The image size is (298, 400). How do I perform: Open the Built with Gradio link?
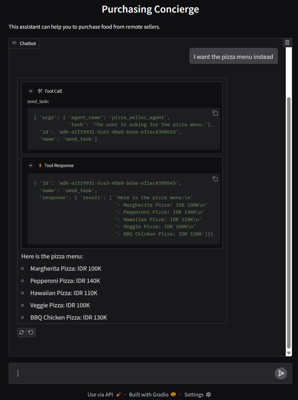tap(149, 395)
